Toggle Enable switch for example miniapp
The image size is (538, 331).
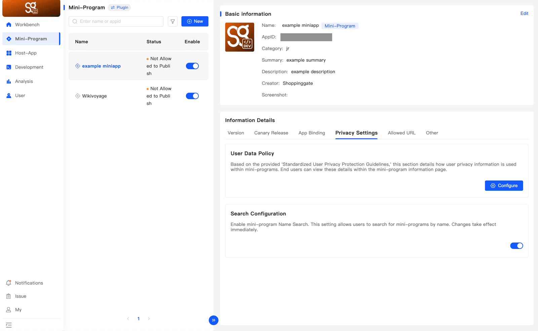coord(192,66)
